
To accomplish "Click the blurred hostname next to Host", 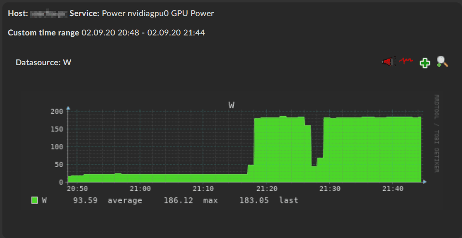I will point(49,13).
